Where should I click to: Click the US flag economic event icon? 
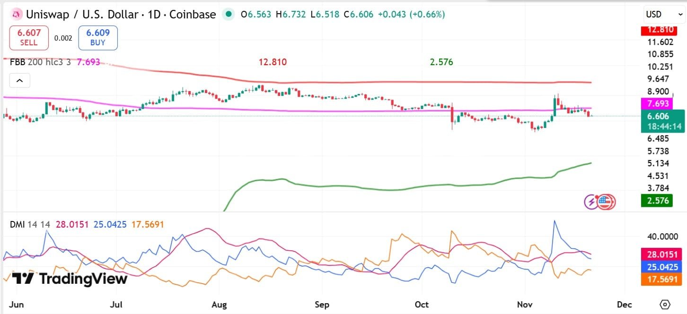click(605, 202)
